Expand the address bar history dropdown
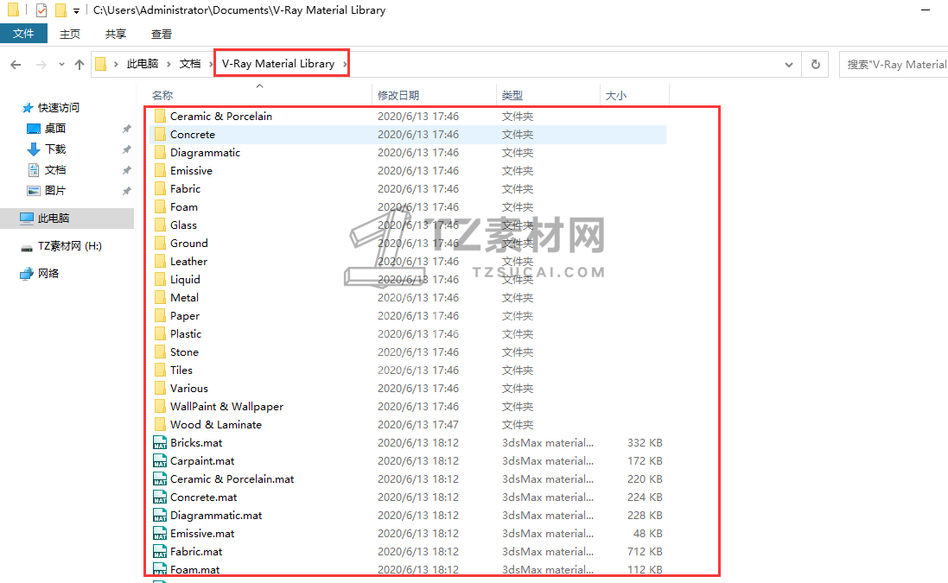This screenshot has width=948, height=583. 789,65
